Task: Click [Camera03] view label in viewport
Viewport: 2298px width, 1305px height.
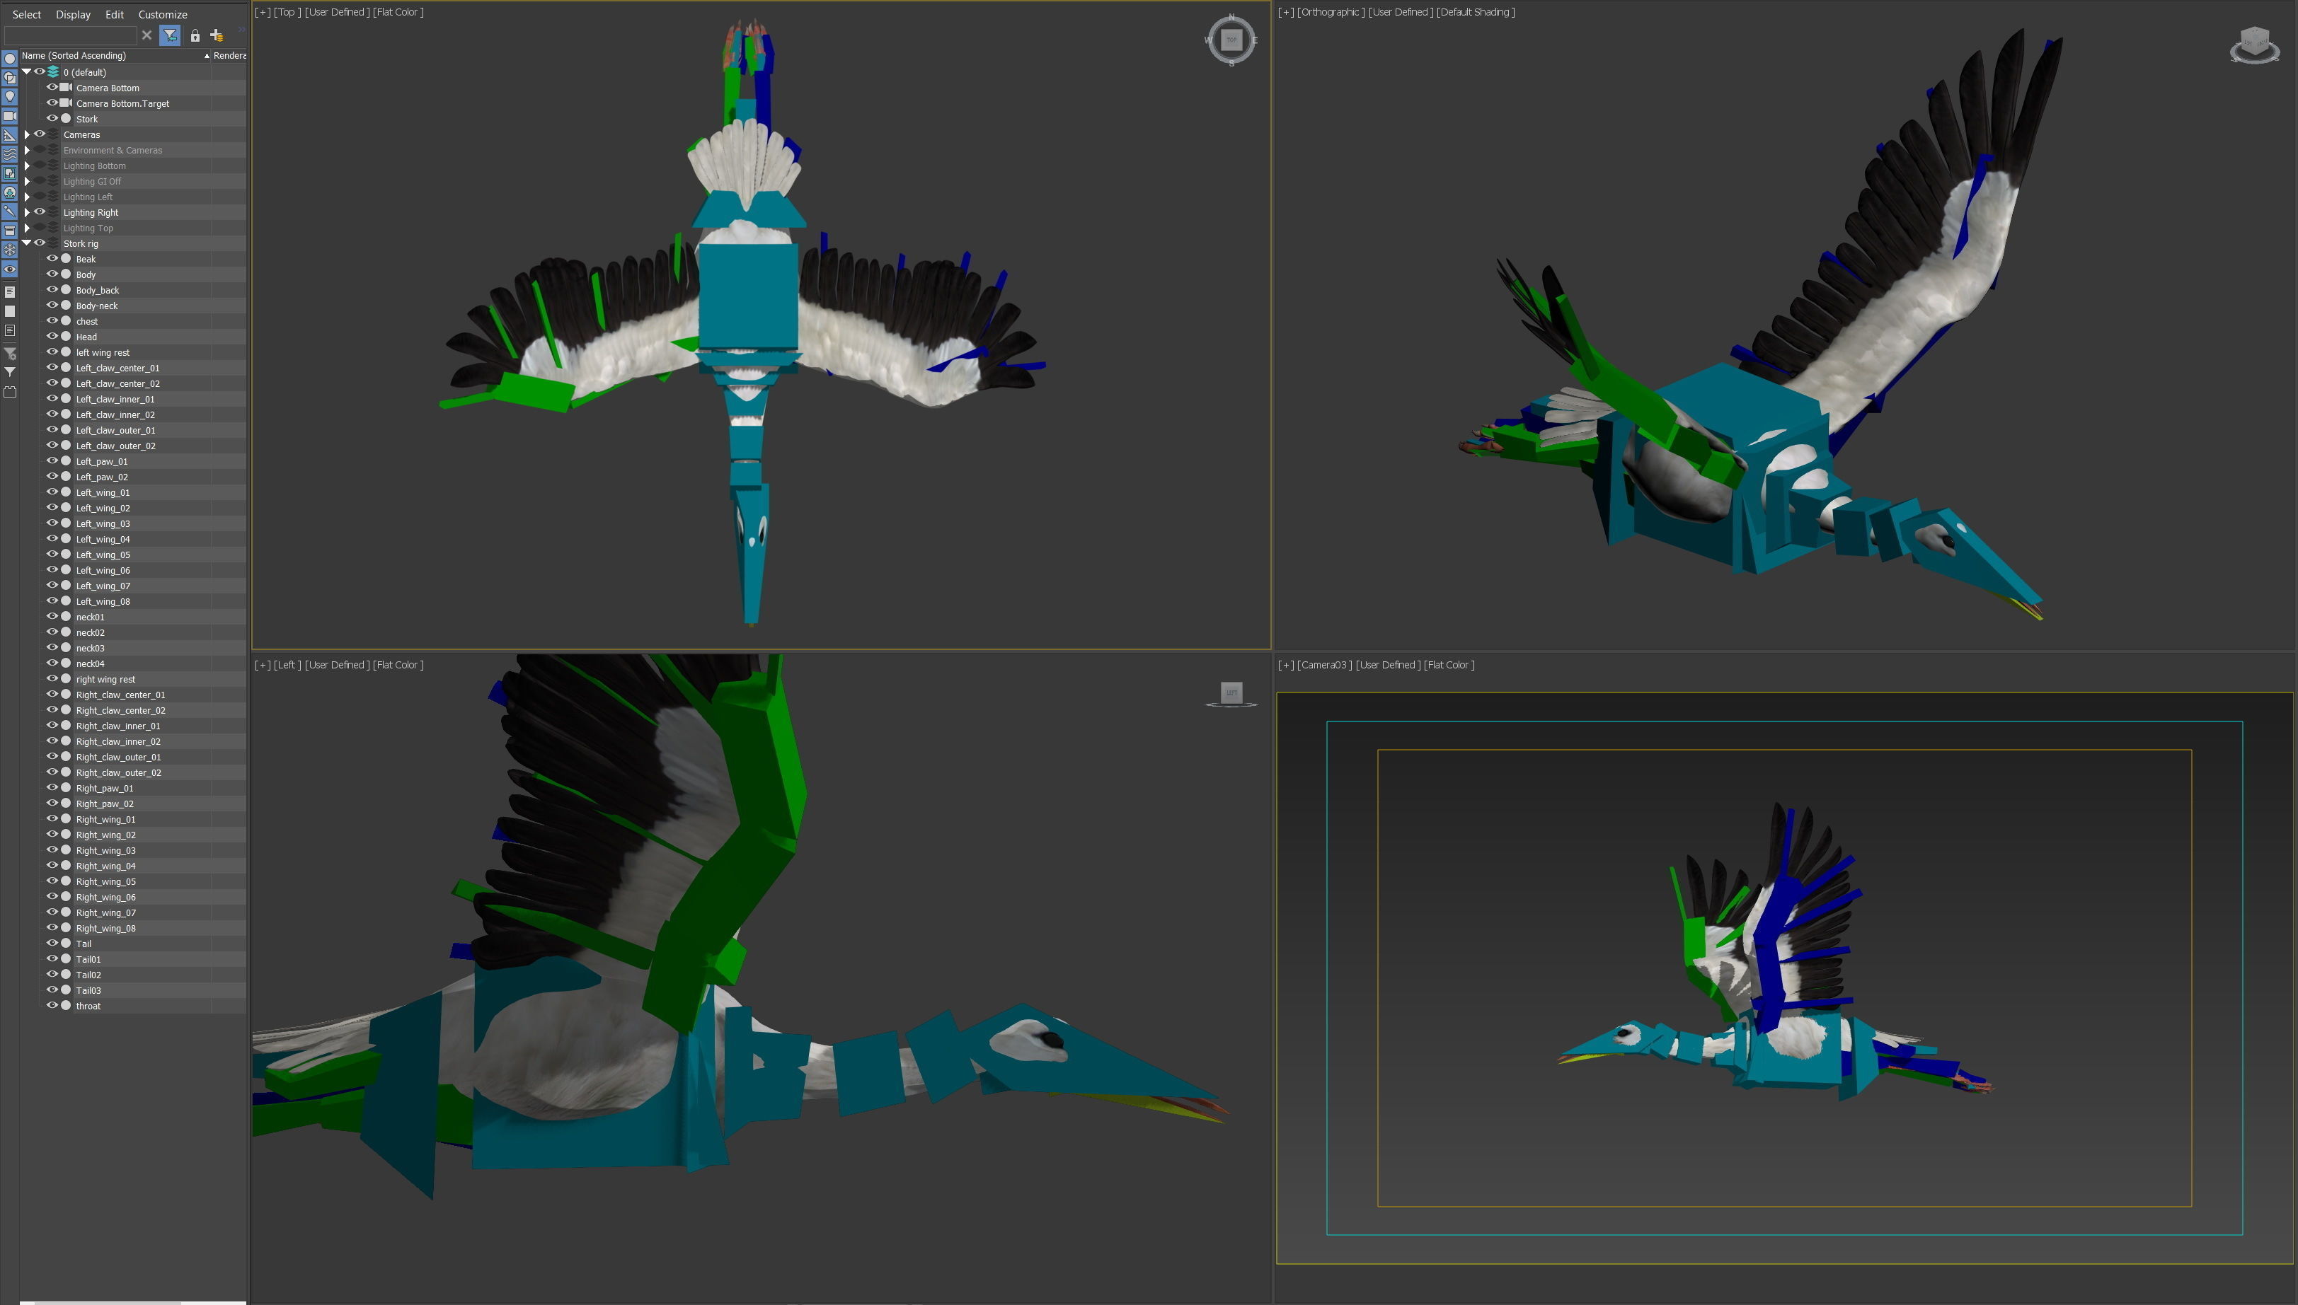Action: click(1324, 664)
